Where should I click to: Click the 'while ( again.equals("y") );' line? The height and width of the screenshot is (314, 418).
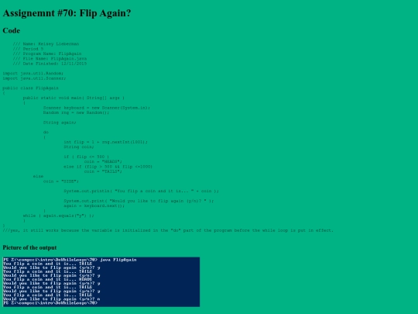(x=58, y=216)
